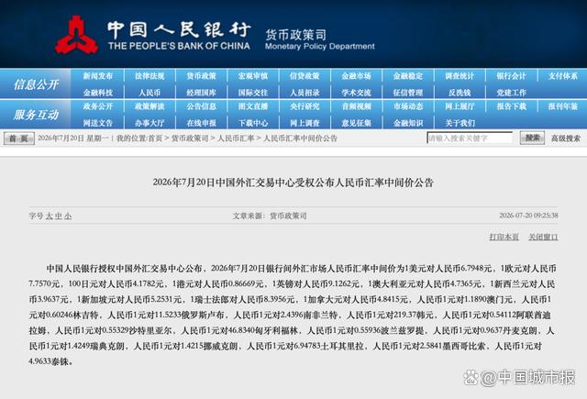587x399 pixels.
Task: Click the 关闭窗口 close window link
Action: 543,237
